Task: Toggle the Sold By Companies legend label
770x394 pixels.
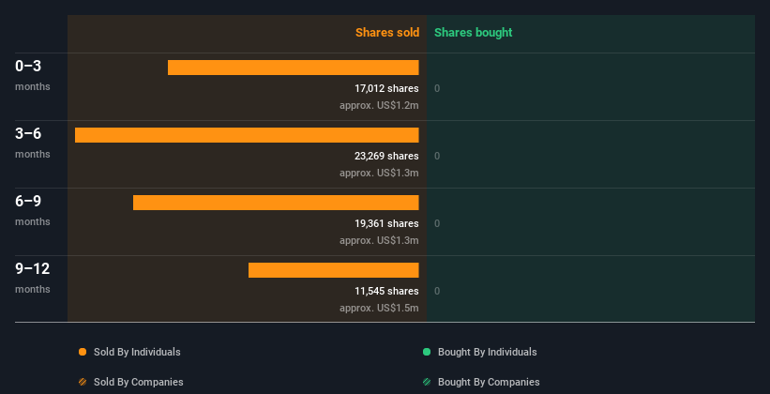Action: [x=139, y=382]
